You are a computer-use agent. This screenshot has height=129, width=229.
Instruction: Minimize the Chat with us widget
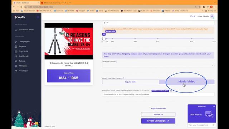tap(214, 107)
